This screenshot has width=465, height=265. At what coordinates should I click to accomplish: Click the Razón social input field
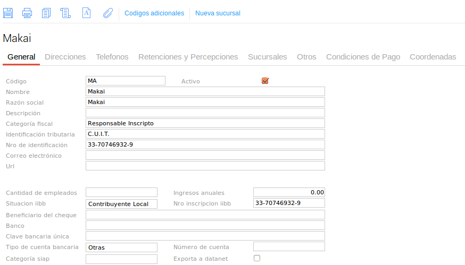pos(205,102)
